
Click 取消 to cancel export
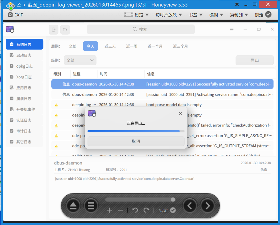(136, 141)
